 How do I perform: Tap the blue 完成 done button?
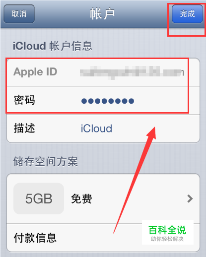click(x=187, y=14)
